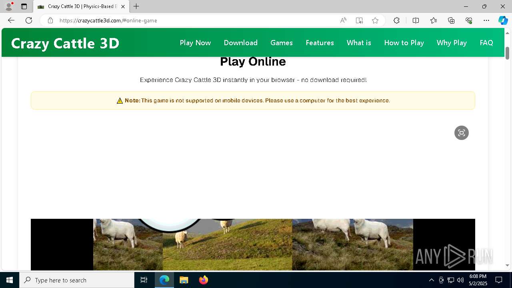Close the Crazy Cattle 3D tab

tap(123, 6)
